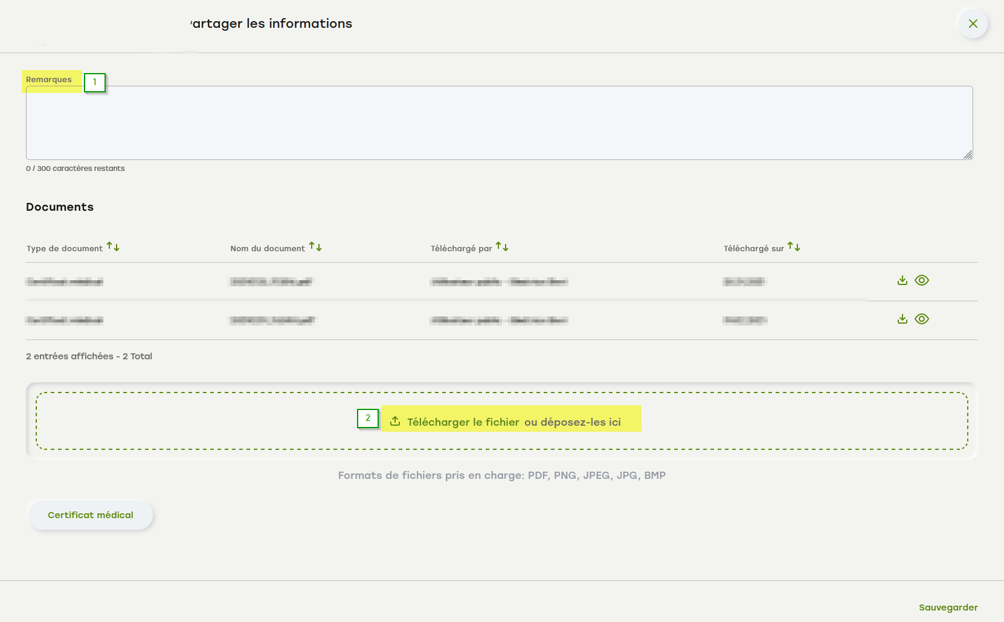Sort by Nom du document column

315,247
